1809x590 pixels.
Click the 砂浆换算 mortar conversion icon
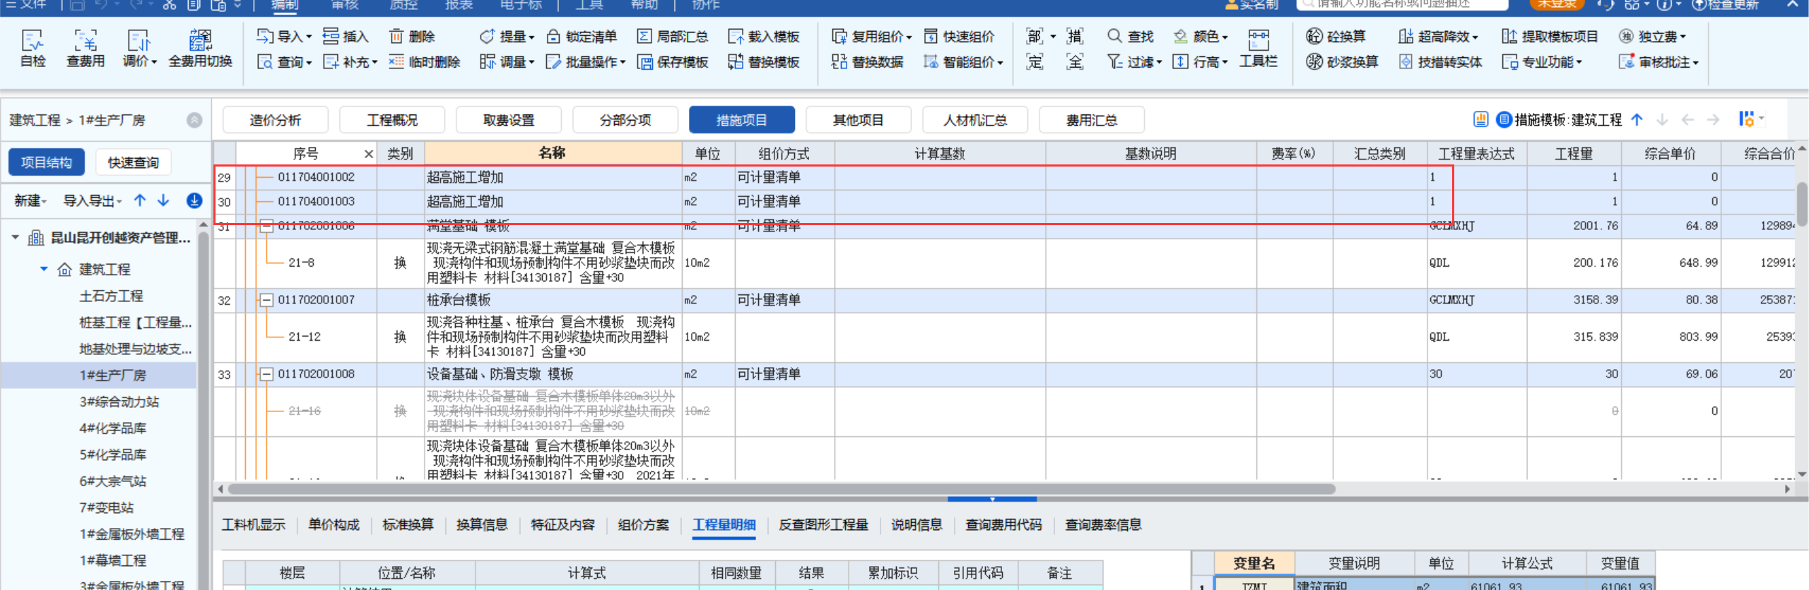1314,62
